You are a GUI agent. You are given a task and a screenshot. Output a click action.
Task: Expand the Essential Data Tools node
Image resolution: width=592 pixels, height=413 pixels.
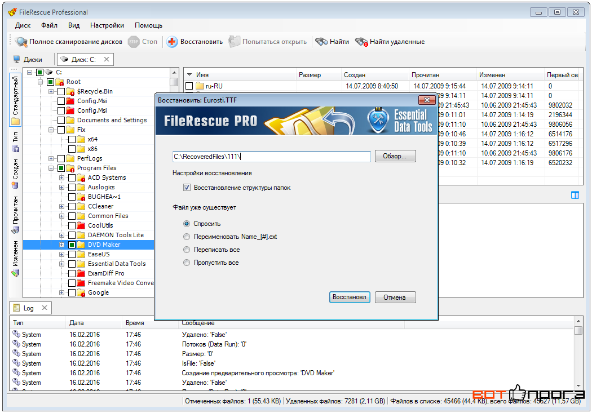pos(61,264)
